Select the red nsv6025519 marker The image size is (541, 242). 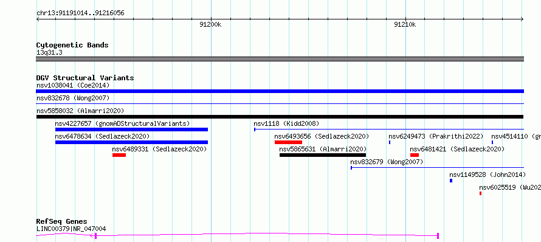click(x=480, y=193)
